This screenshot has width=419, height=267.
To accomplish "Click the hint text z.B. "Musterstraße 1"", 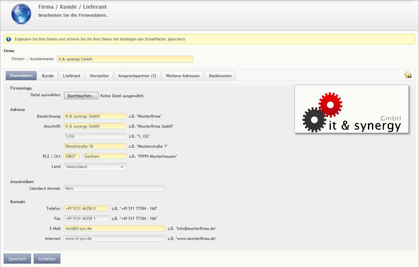I will tap(148, 146).
